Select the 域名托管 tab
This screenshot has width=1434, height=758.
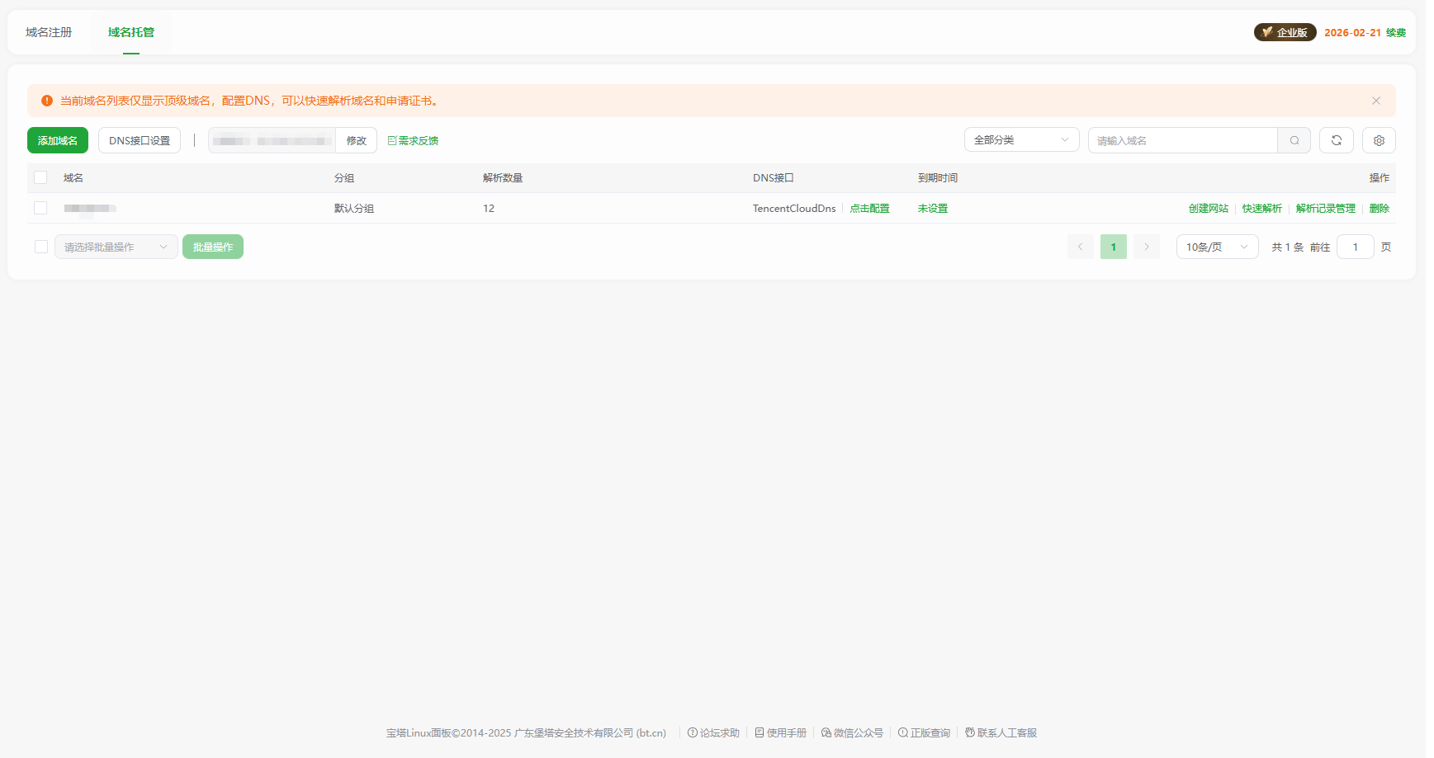pos(130,32)
